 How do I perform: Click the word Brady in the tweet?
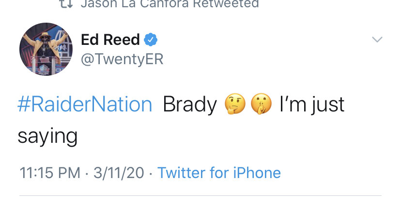(190, 105)
